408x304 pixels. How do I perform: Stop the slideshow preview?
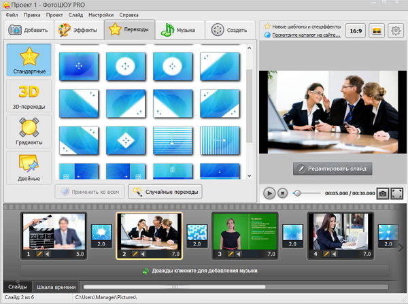tap(283, 193)
